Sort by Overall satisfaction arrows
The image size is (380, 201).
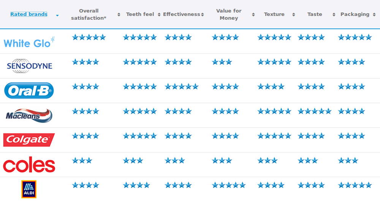click(119, 14)
